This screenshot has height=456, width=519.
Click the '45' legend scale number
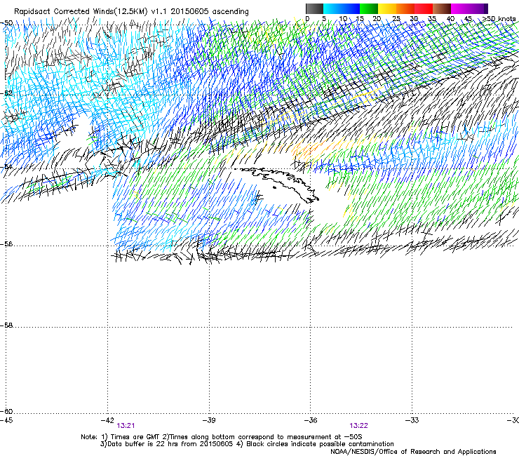coord(468,19)
